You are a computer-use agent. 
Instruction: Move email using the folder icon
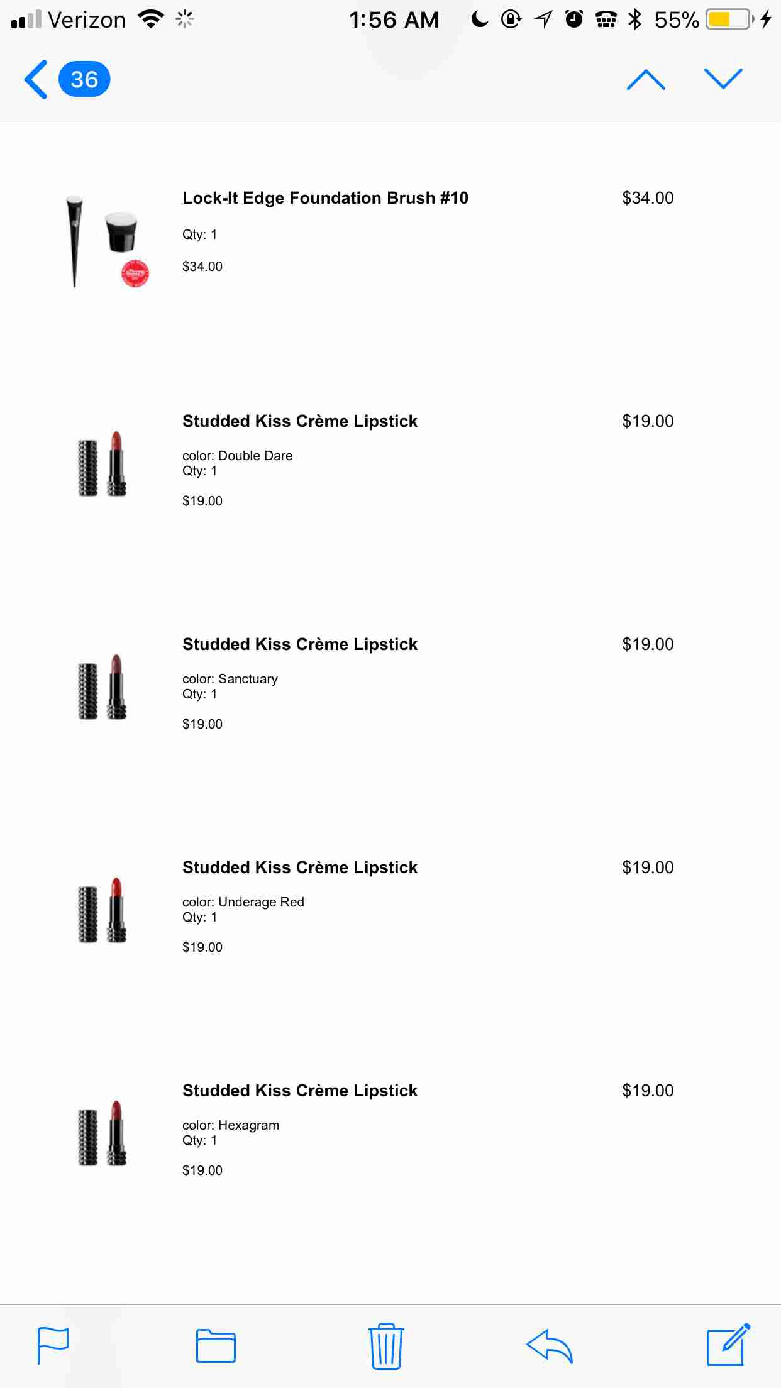pyautogui.click(x=216, y=1346)
